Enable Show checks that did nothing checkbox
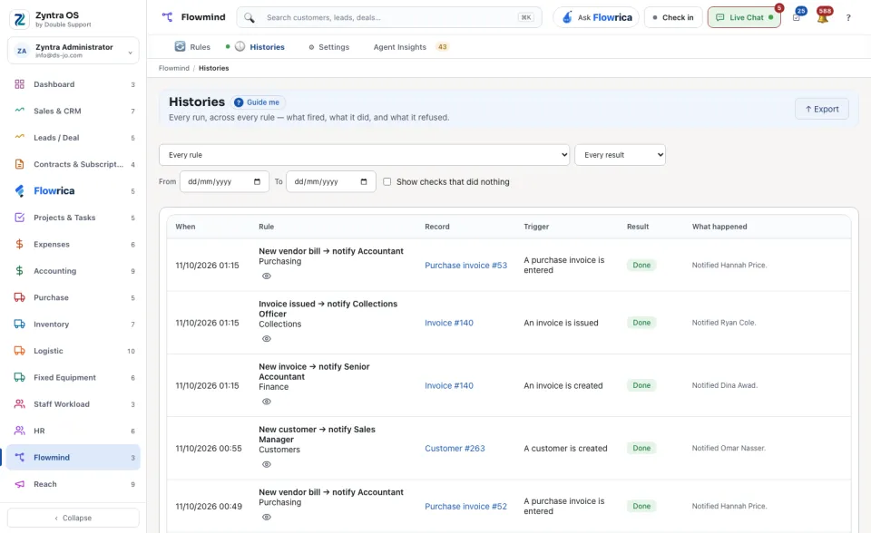871x533 pixels. 387,181
